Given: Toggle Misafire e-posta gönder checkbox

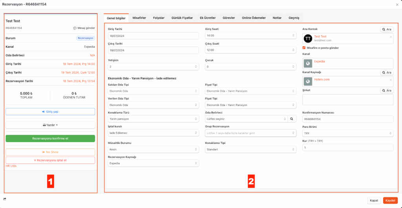Looking at the screenshot, I should click(x=304, y=48).
